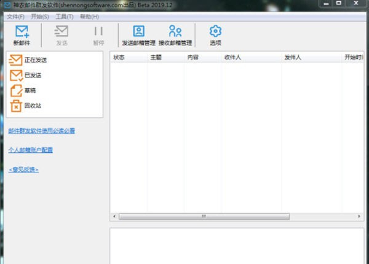This screenshot has height=264, width=369.
Task: Open the 选项 options gear icon
Action: pyautogui.click(x=215, y=35)
